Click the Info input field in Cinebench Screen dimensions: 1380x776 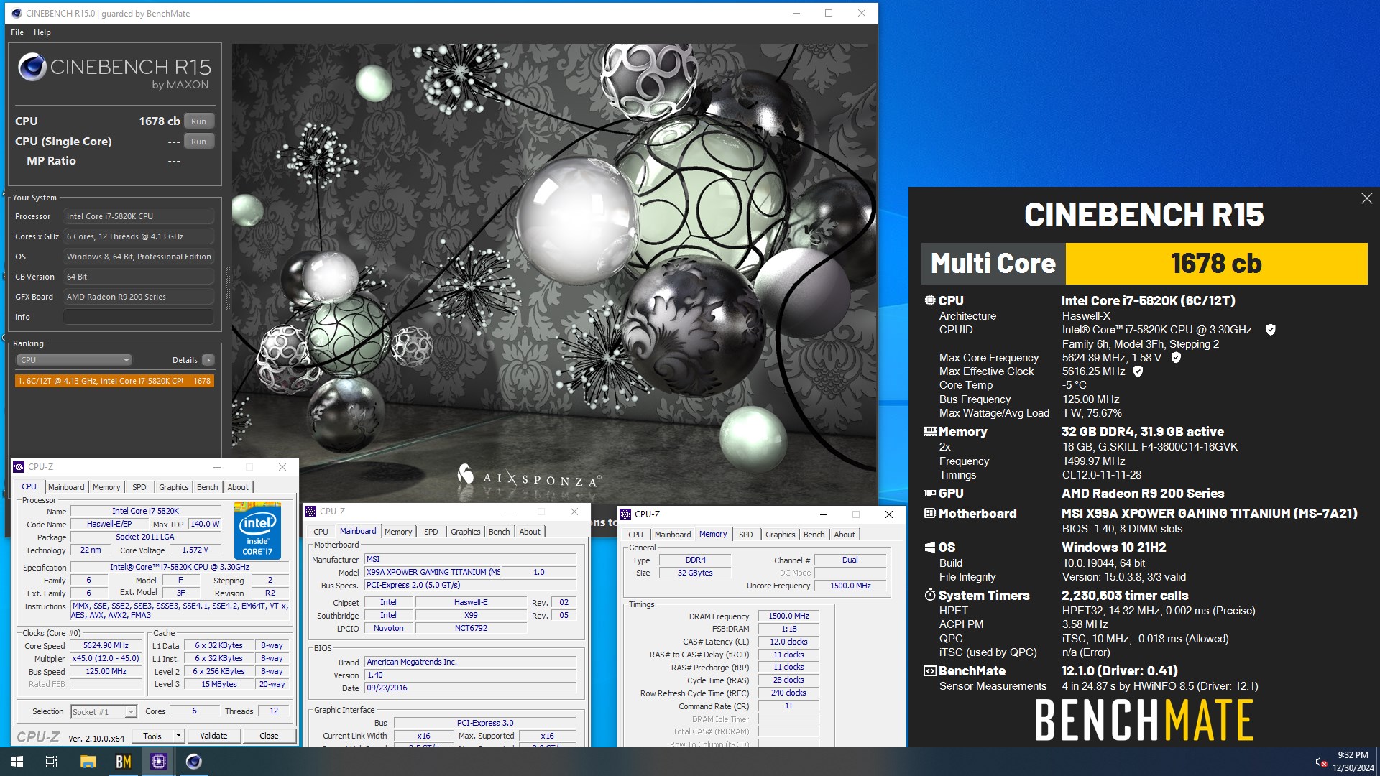pos(139,317)
